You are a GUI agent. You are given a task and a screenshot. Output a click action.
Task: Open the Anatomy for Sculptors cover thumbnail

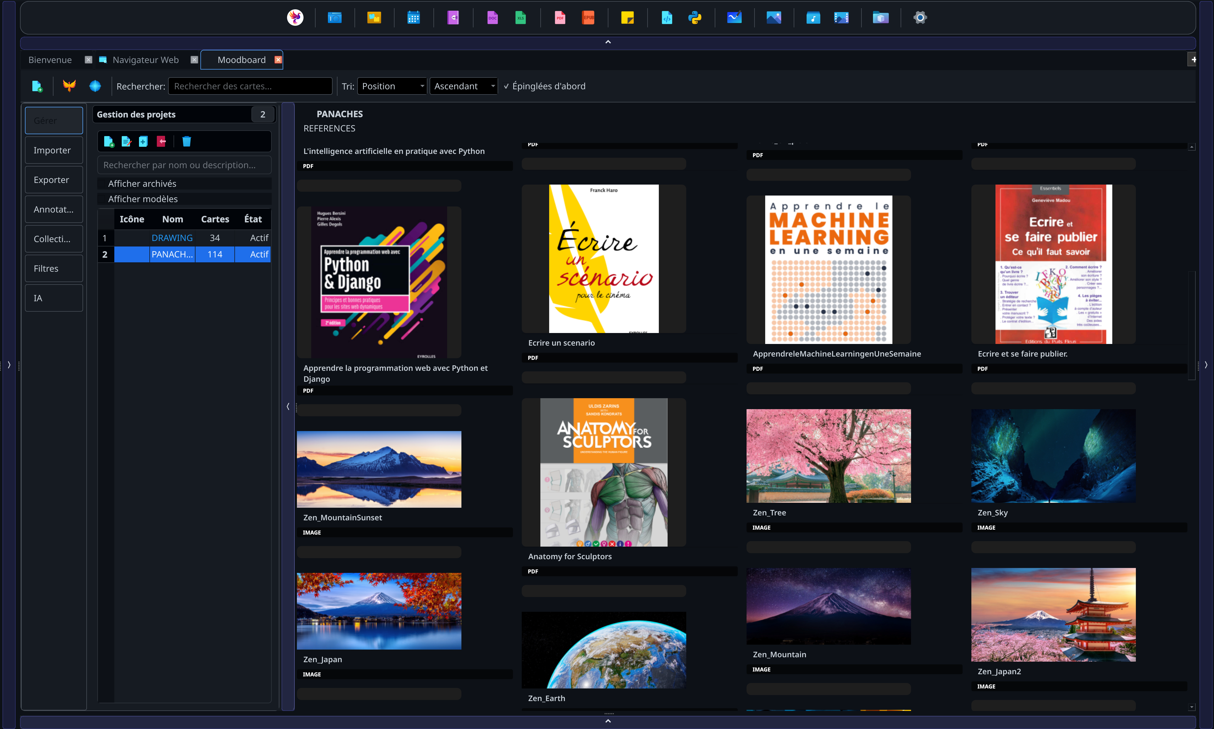pos(604,472)
